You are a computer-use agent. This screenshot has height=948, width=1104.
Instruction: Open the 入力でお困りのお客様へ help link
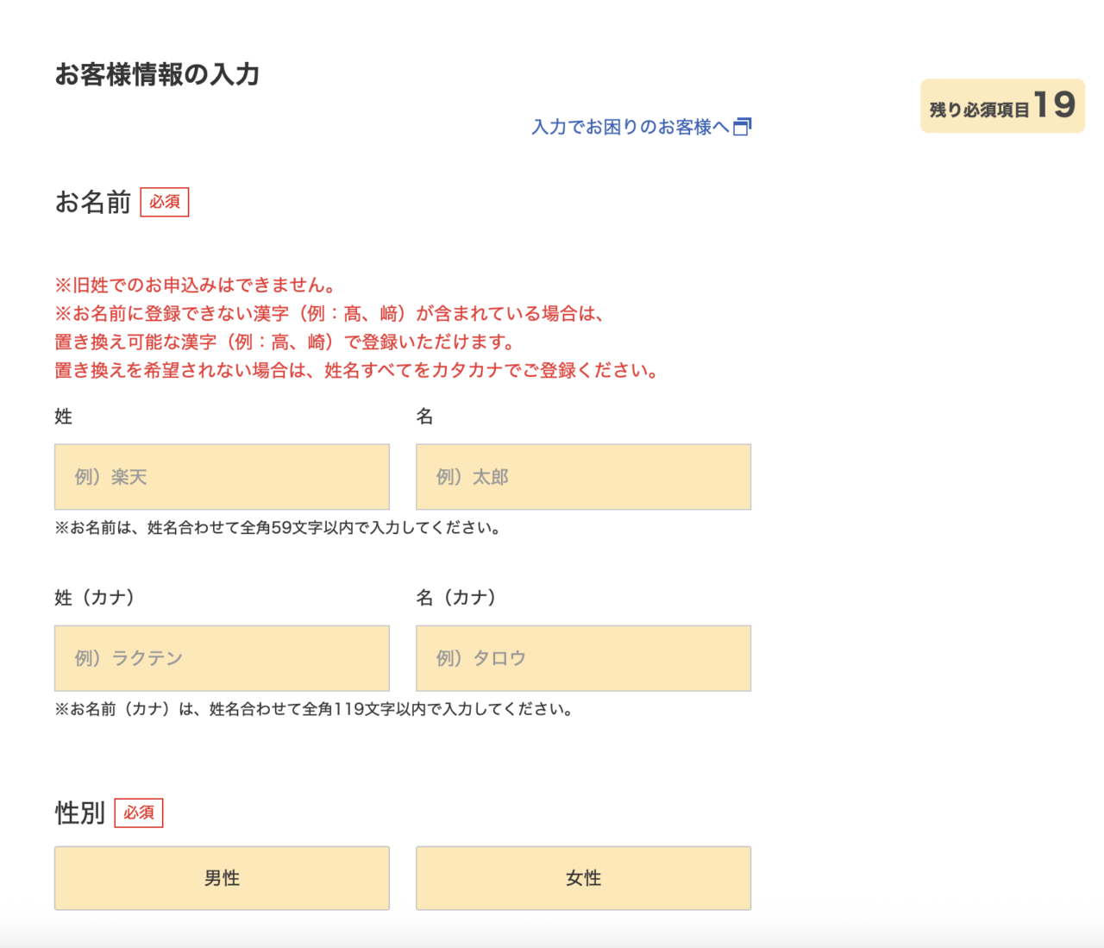(630, 127)
